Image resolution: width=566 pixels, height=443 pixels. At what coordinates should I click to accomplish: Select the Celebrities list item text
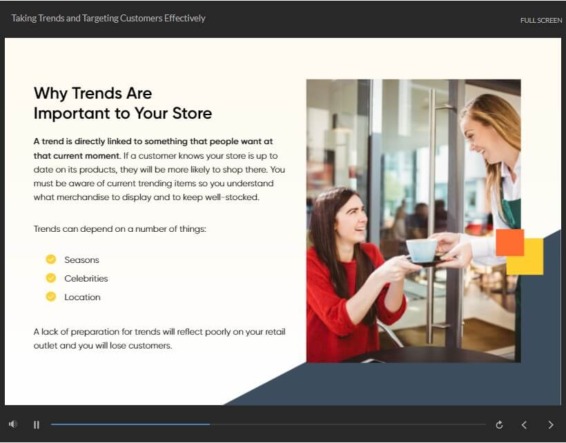86,279
